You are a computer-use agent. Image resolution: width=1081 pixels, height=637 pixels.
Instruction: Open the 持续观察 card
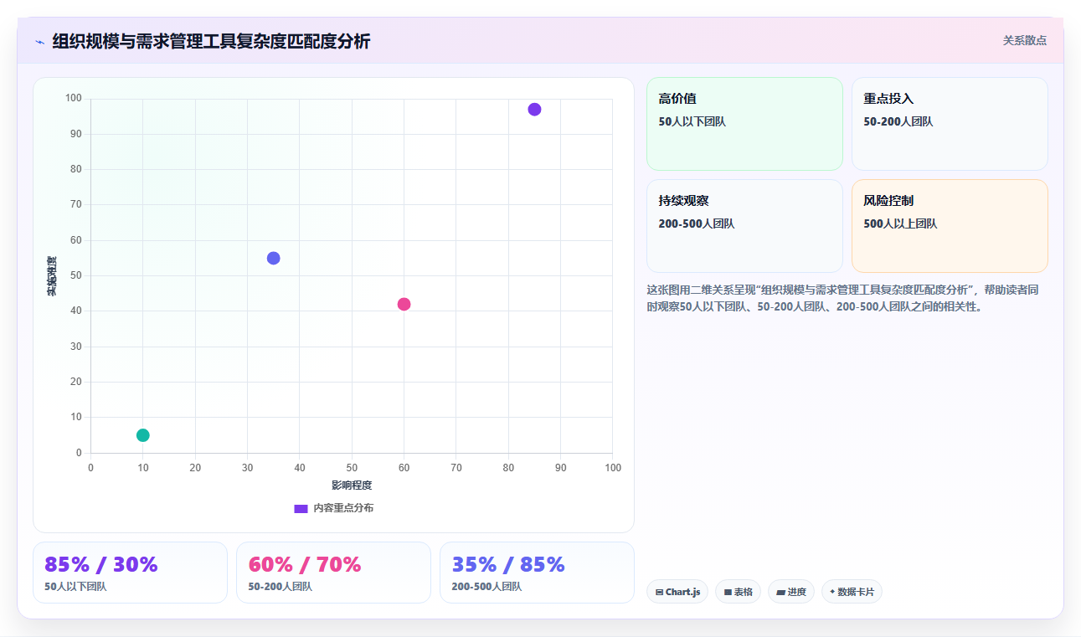coord(744,226)
